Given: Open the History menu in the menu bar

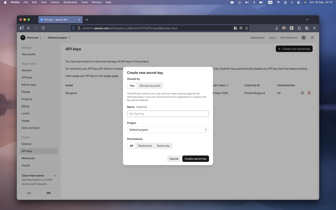Looking at the screenshot, I should point(55,2).
